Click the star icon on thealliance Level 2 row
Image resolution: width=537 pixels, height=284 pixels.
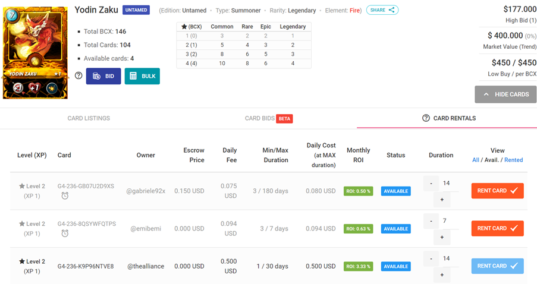point(22,261)
